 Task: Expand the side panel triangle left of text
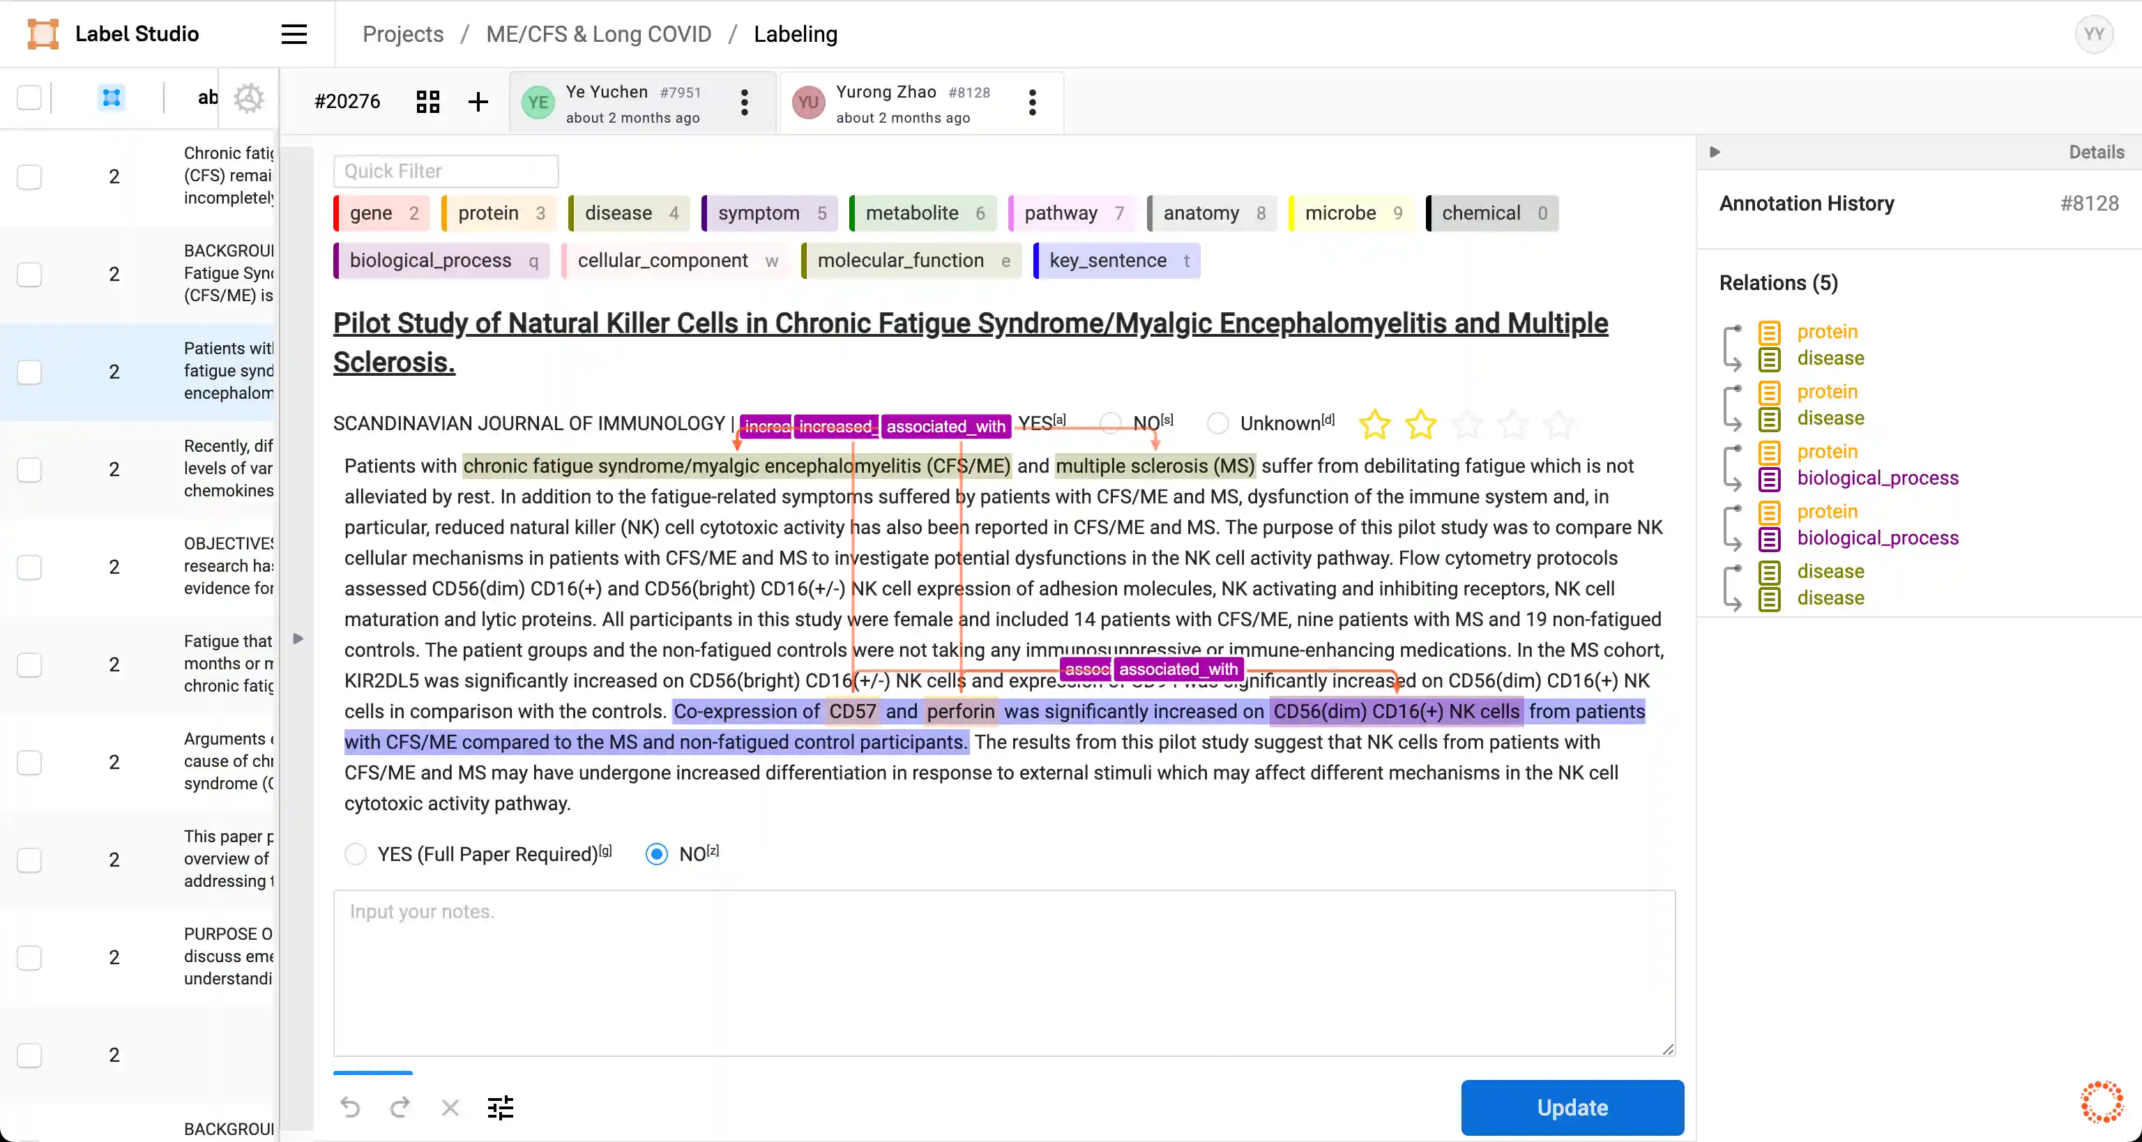point(298,639)
